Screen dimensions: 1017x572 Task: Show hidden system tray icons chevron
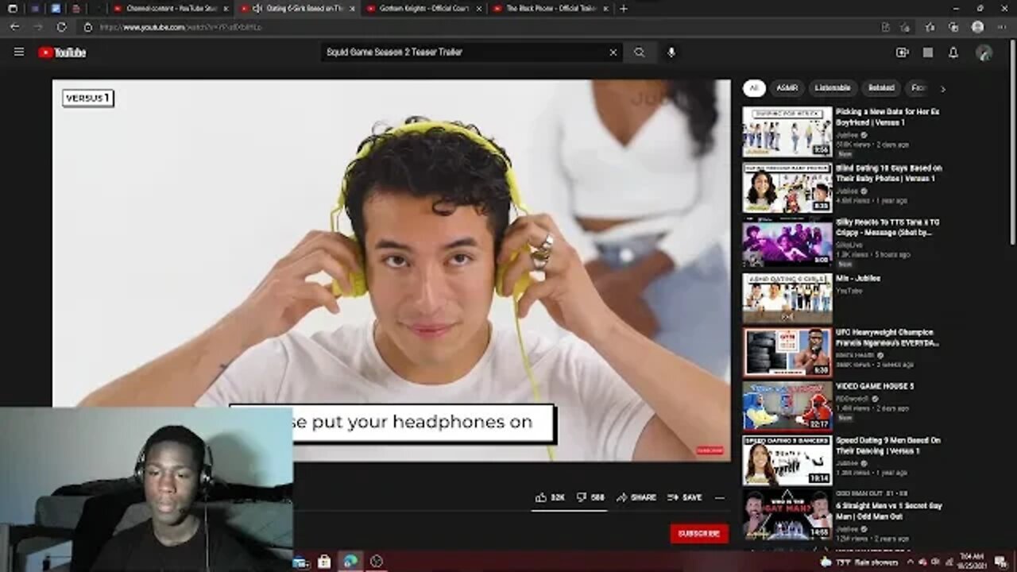click(x=911, y=562)
